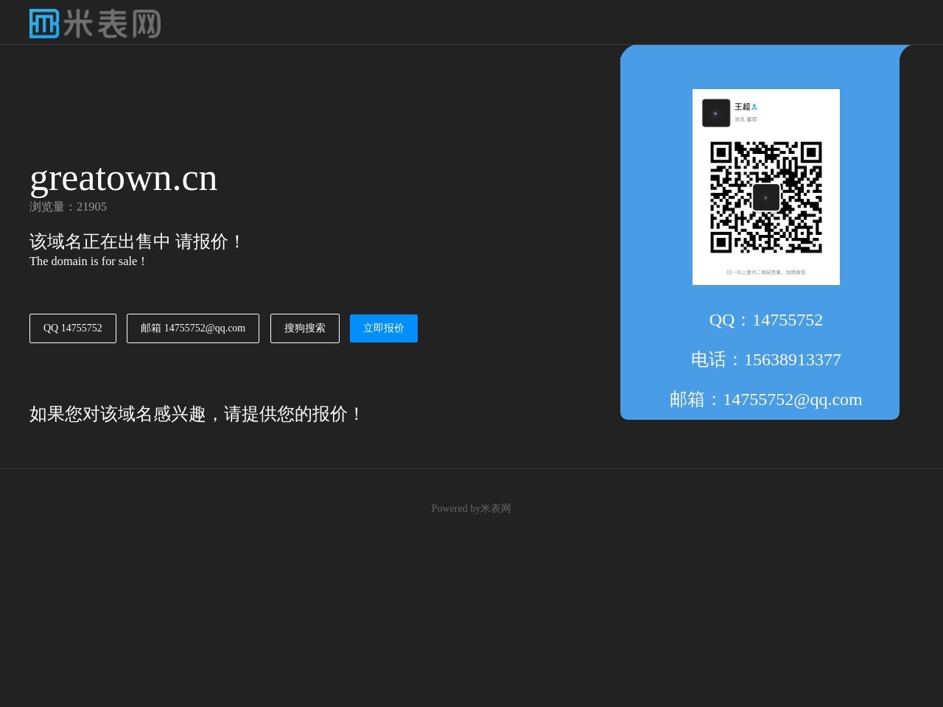Click the greatown.cn domain heading
Screen dimensions: 943x707
point(123,177)
